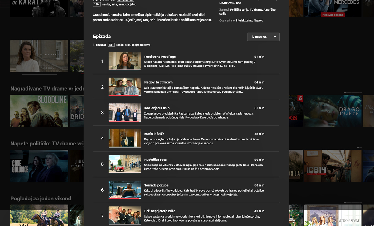
Task: Click episode title 'Furaj se na Pepeljugu'
Action: [160, 56]
